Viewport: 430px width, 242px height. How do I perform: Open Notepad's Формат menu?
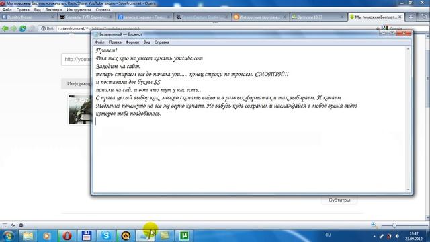coord(132,42)
